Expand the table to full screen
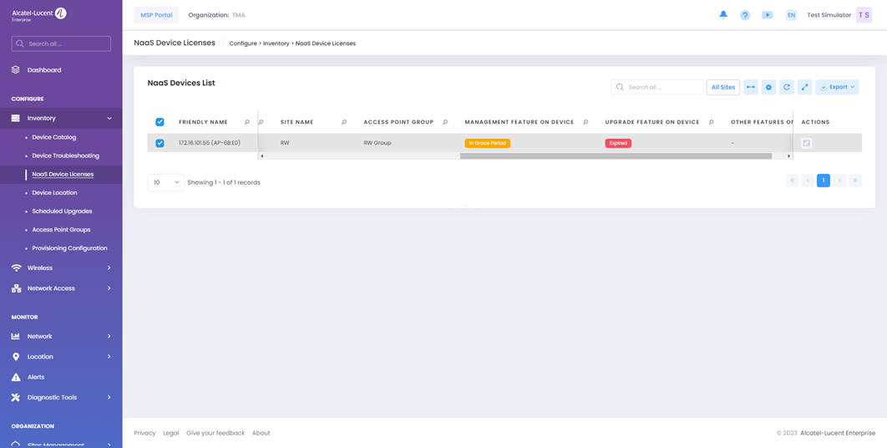Screen dimensions: 887x448 pos(805,87)
